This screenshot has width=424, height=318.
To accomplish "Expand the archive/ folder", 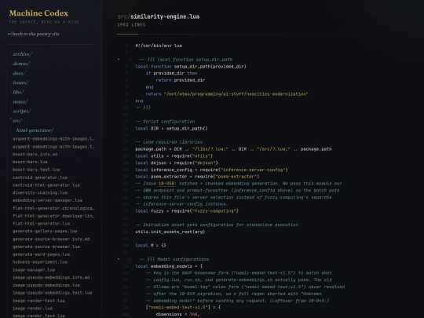I will [x=22, y=54].
